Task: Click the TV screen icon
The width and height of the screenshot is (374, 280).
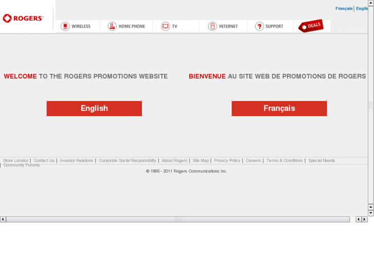Action: click(x=165, y=26)
